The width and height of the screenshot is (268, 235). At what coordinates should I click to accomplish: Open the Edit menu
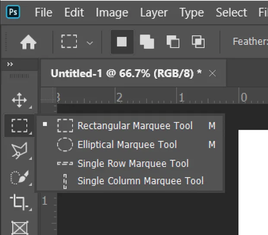74,13
